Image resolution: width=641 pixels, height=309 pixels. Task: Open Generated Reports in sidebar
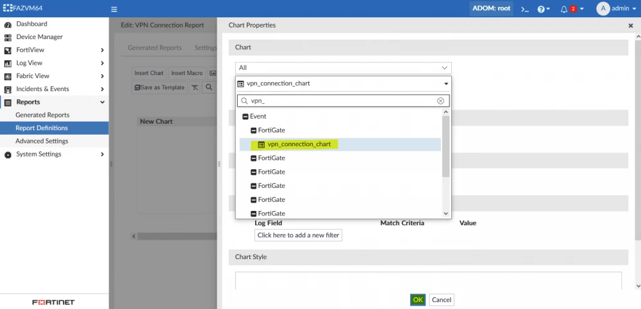coord(42,115)
